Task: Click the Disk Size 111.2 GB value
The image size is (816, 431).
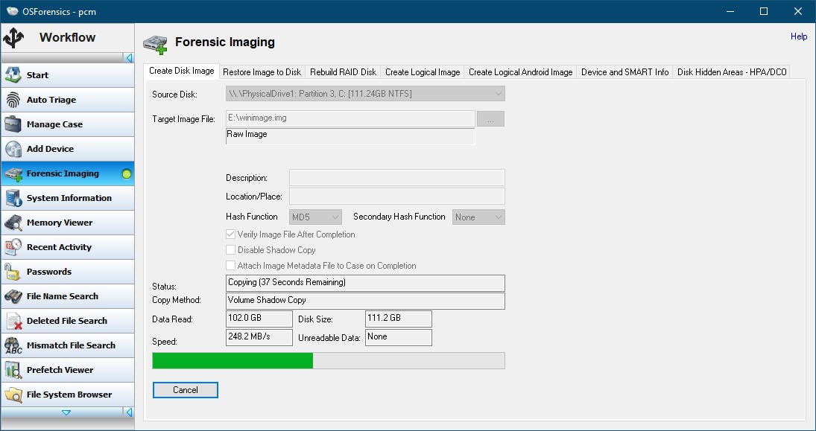Action: point(399,319)
